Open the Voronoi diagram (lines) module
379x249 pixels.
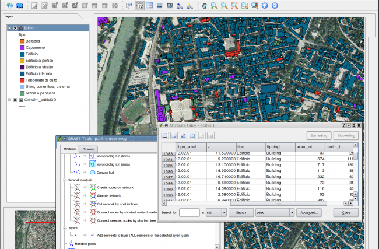(x=113, y=156)
